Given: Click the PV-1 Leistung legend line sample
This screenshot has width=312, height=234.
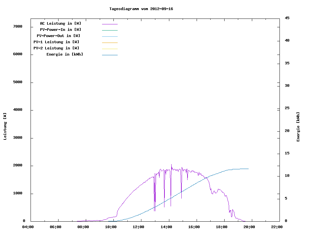Looking at the screenshot, I should pos(110,43).
